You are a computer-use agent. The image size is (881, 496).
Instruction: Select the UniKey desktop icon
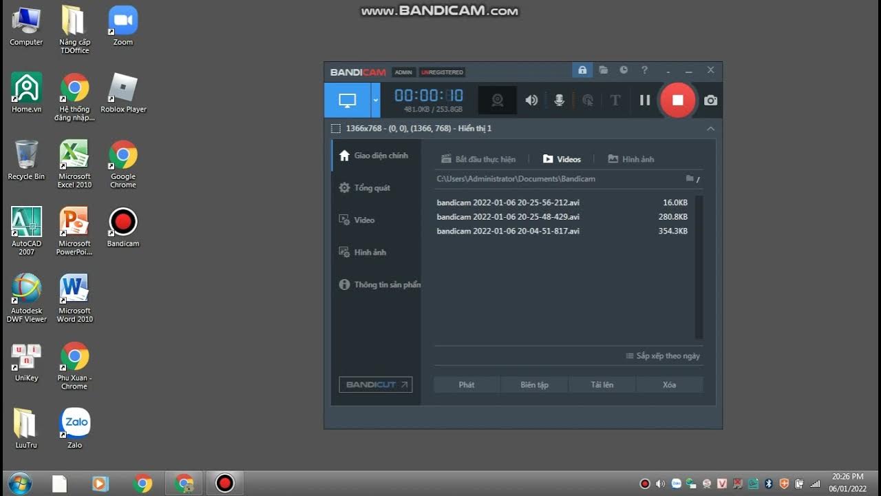pyautogui.click(x=26, y=362)
